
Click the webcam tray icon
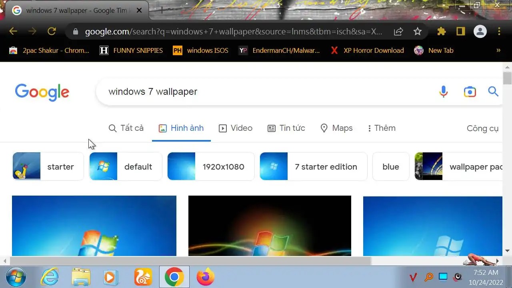458,277
